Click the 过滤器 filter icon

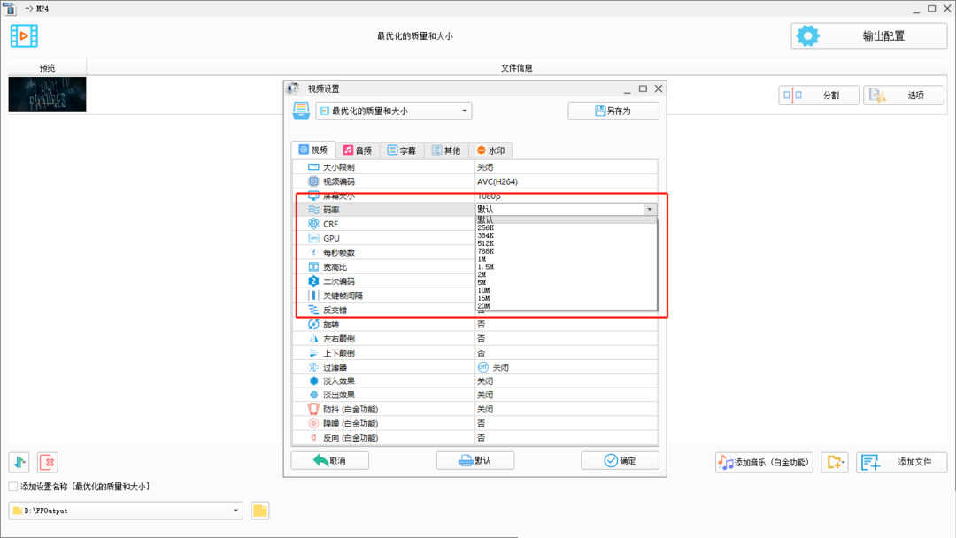(313, 367)
